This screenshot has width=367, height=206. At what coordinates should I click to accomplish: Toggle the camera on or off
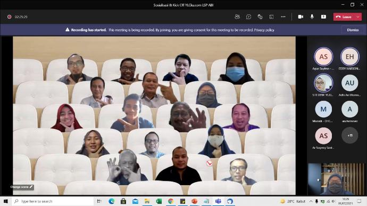tap(301, 16)
